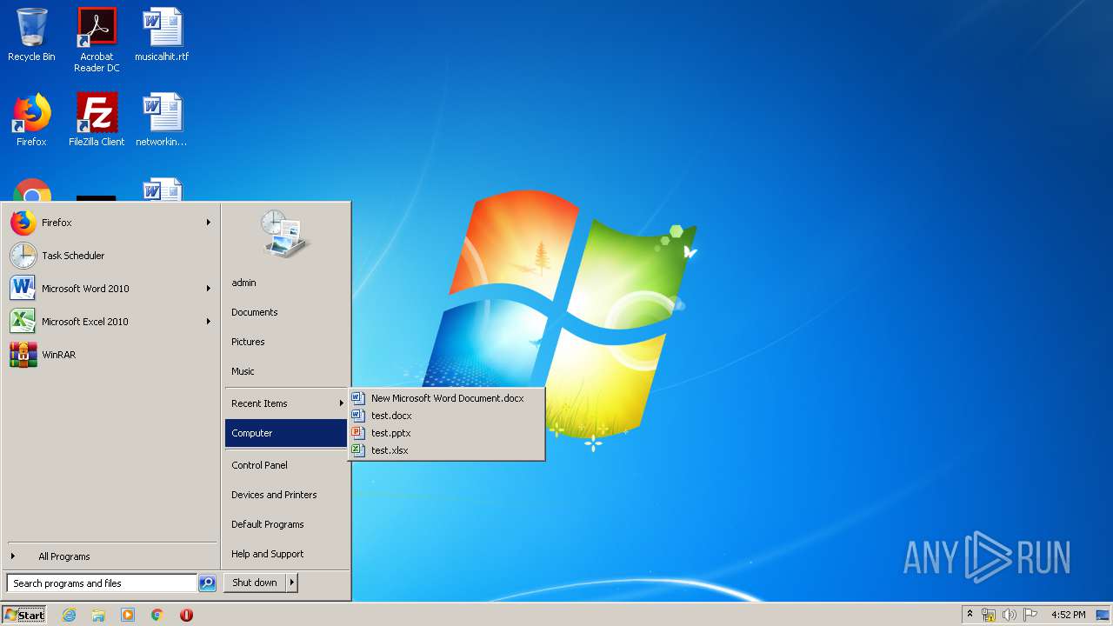Click the Recent Items submenu arrow
Image resolution: width=1113 pixels, height=626 pixels.
click(x=342, y=403)
